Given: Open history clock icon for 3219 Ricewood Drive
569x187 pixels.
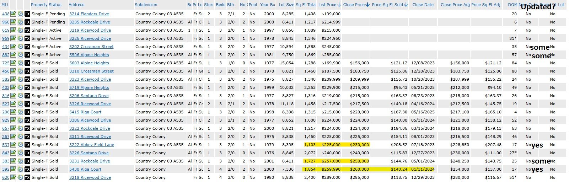Looking at the screenshot, I should (20, 30).
